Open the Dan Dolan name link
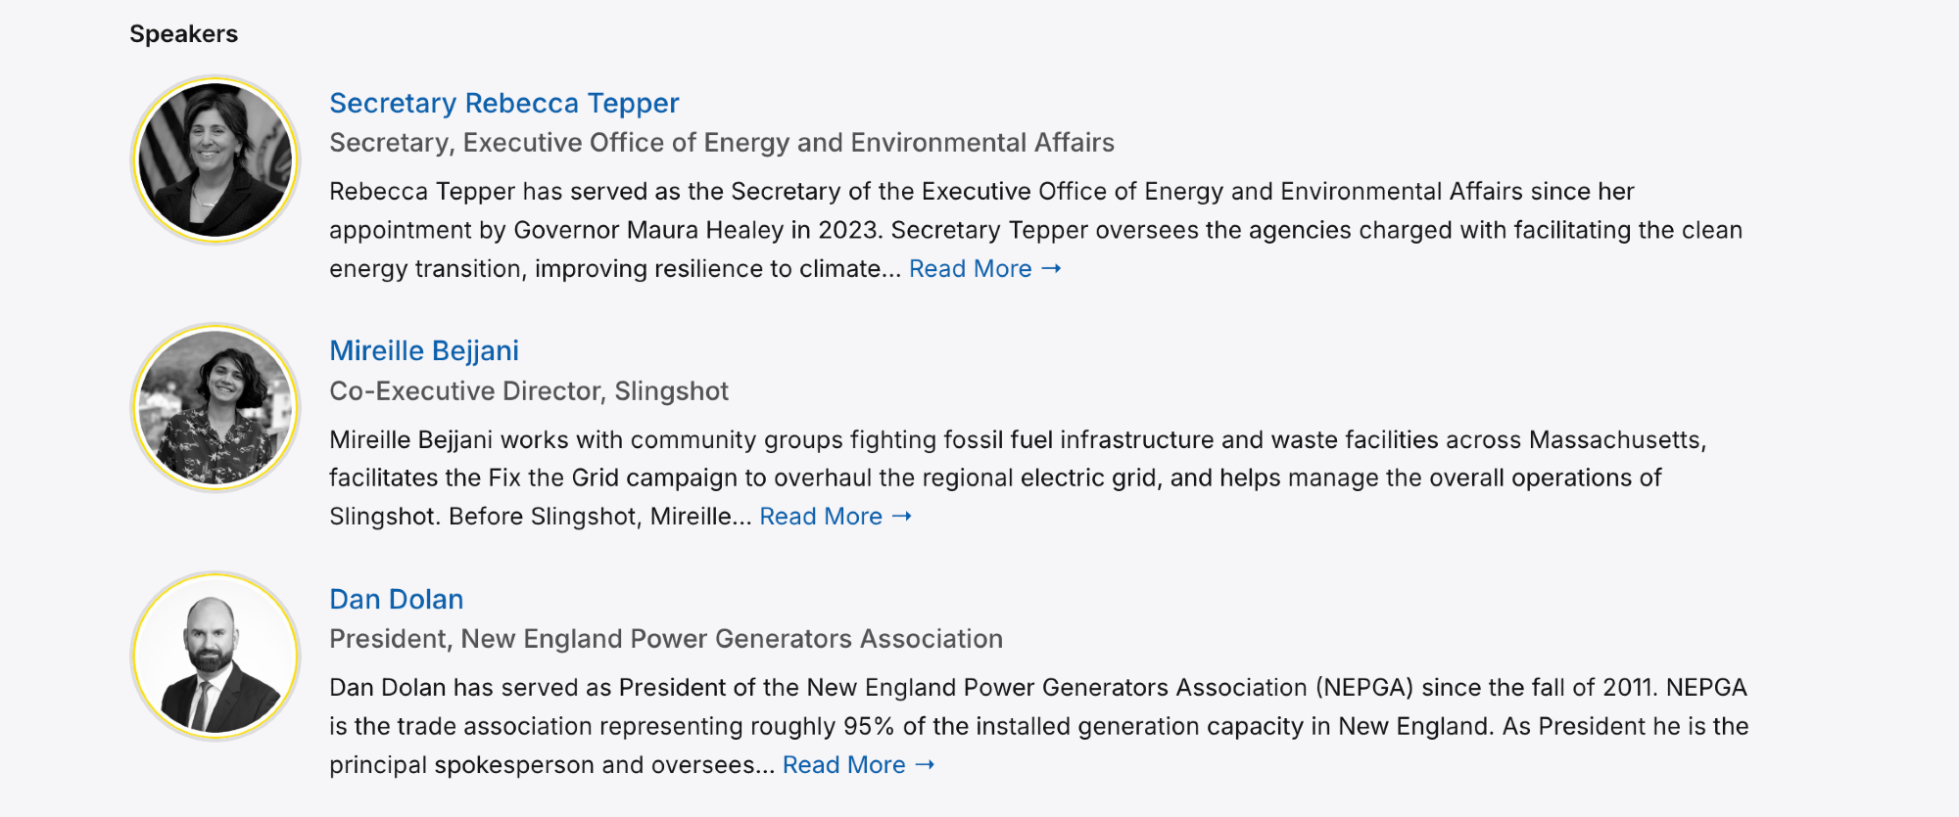The image size is (1959, 817). (396, 599)
